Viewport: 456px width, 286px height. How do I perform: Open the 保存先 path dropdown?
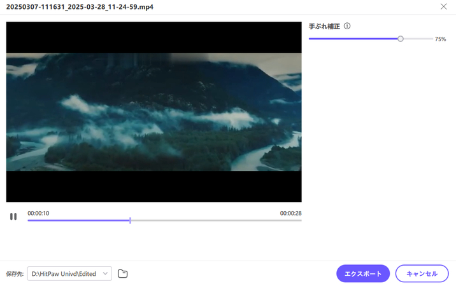point(69,273)
